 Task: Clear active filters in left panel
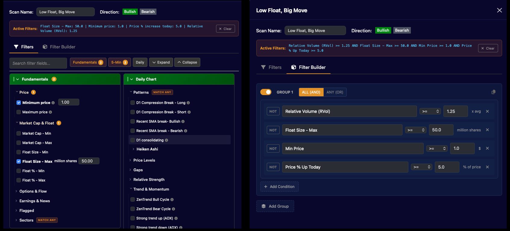tap(225, 29)
